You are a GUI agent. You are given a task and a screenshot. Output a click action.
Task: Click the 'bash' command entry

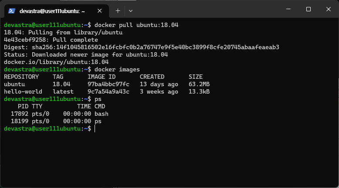(102, 114)
